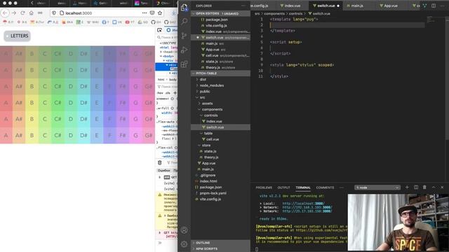Click the Explorer more actions ellipsis

click(243, 6)
